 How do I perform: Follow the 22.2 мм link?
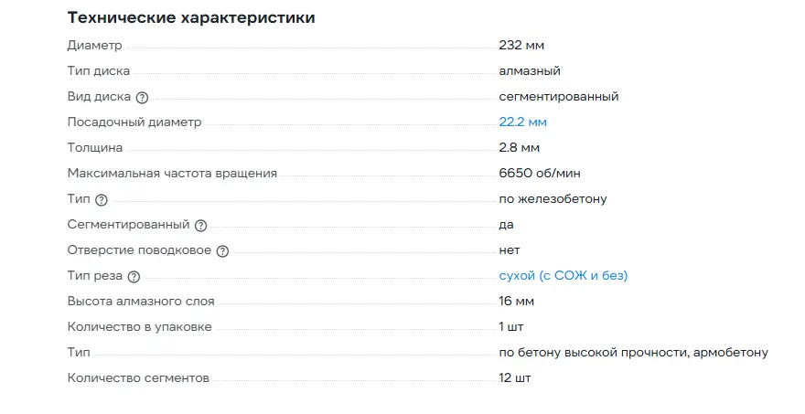coord(522,122)
